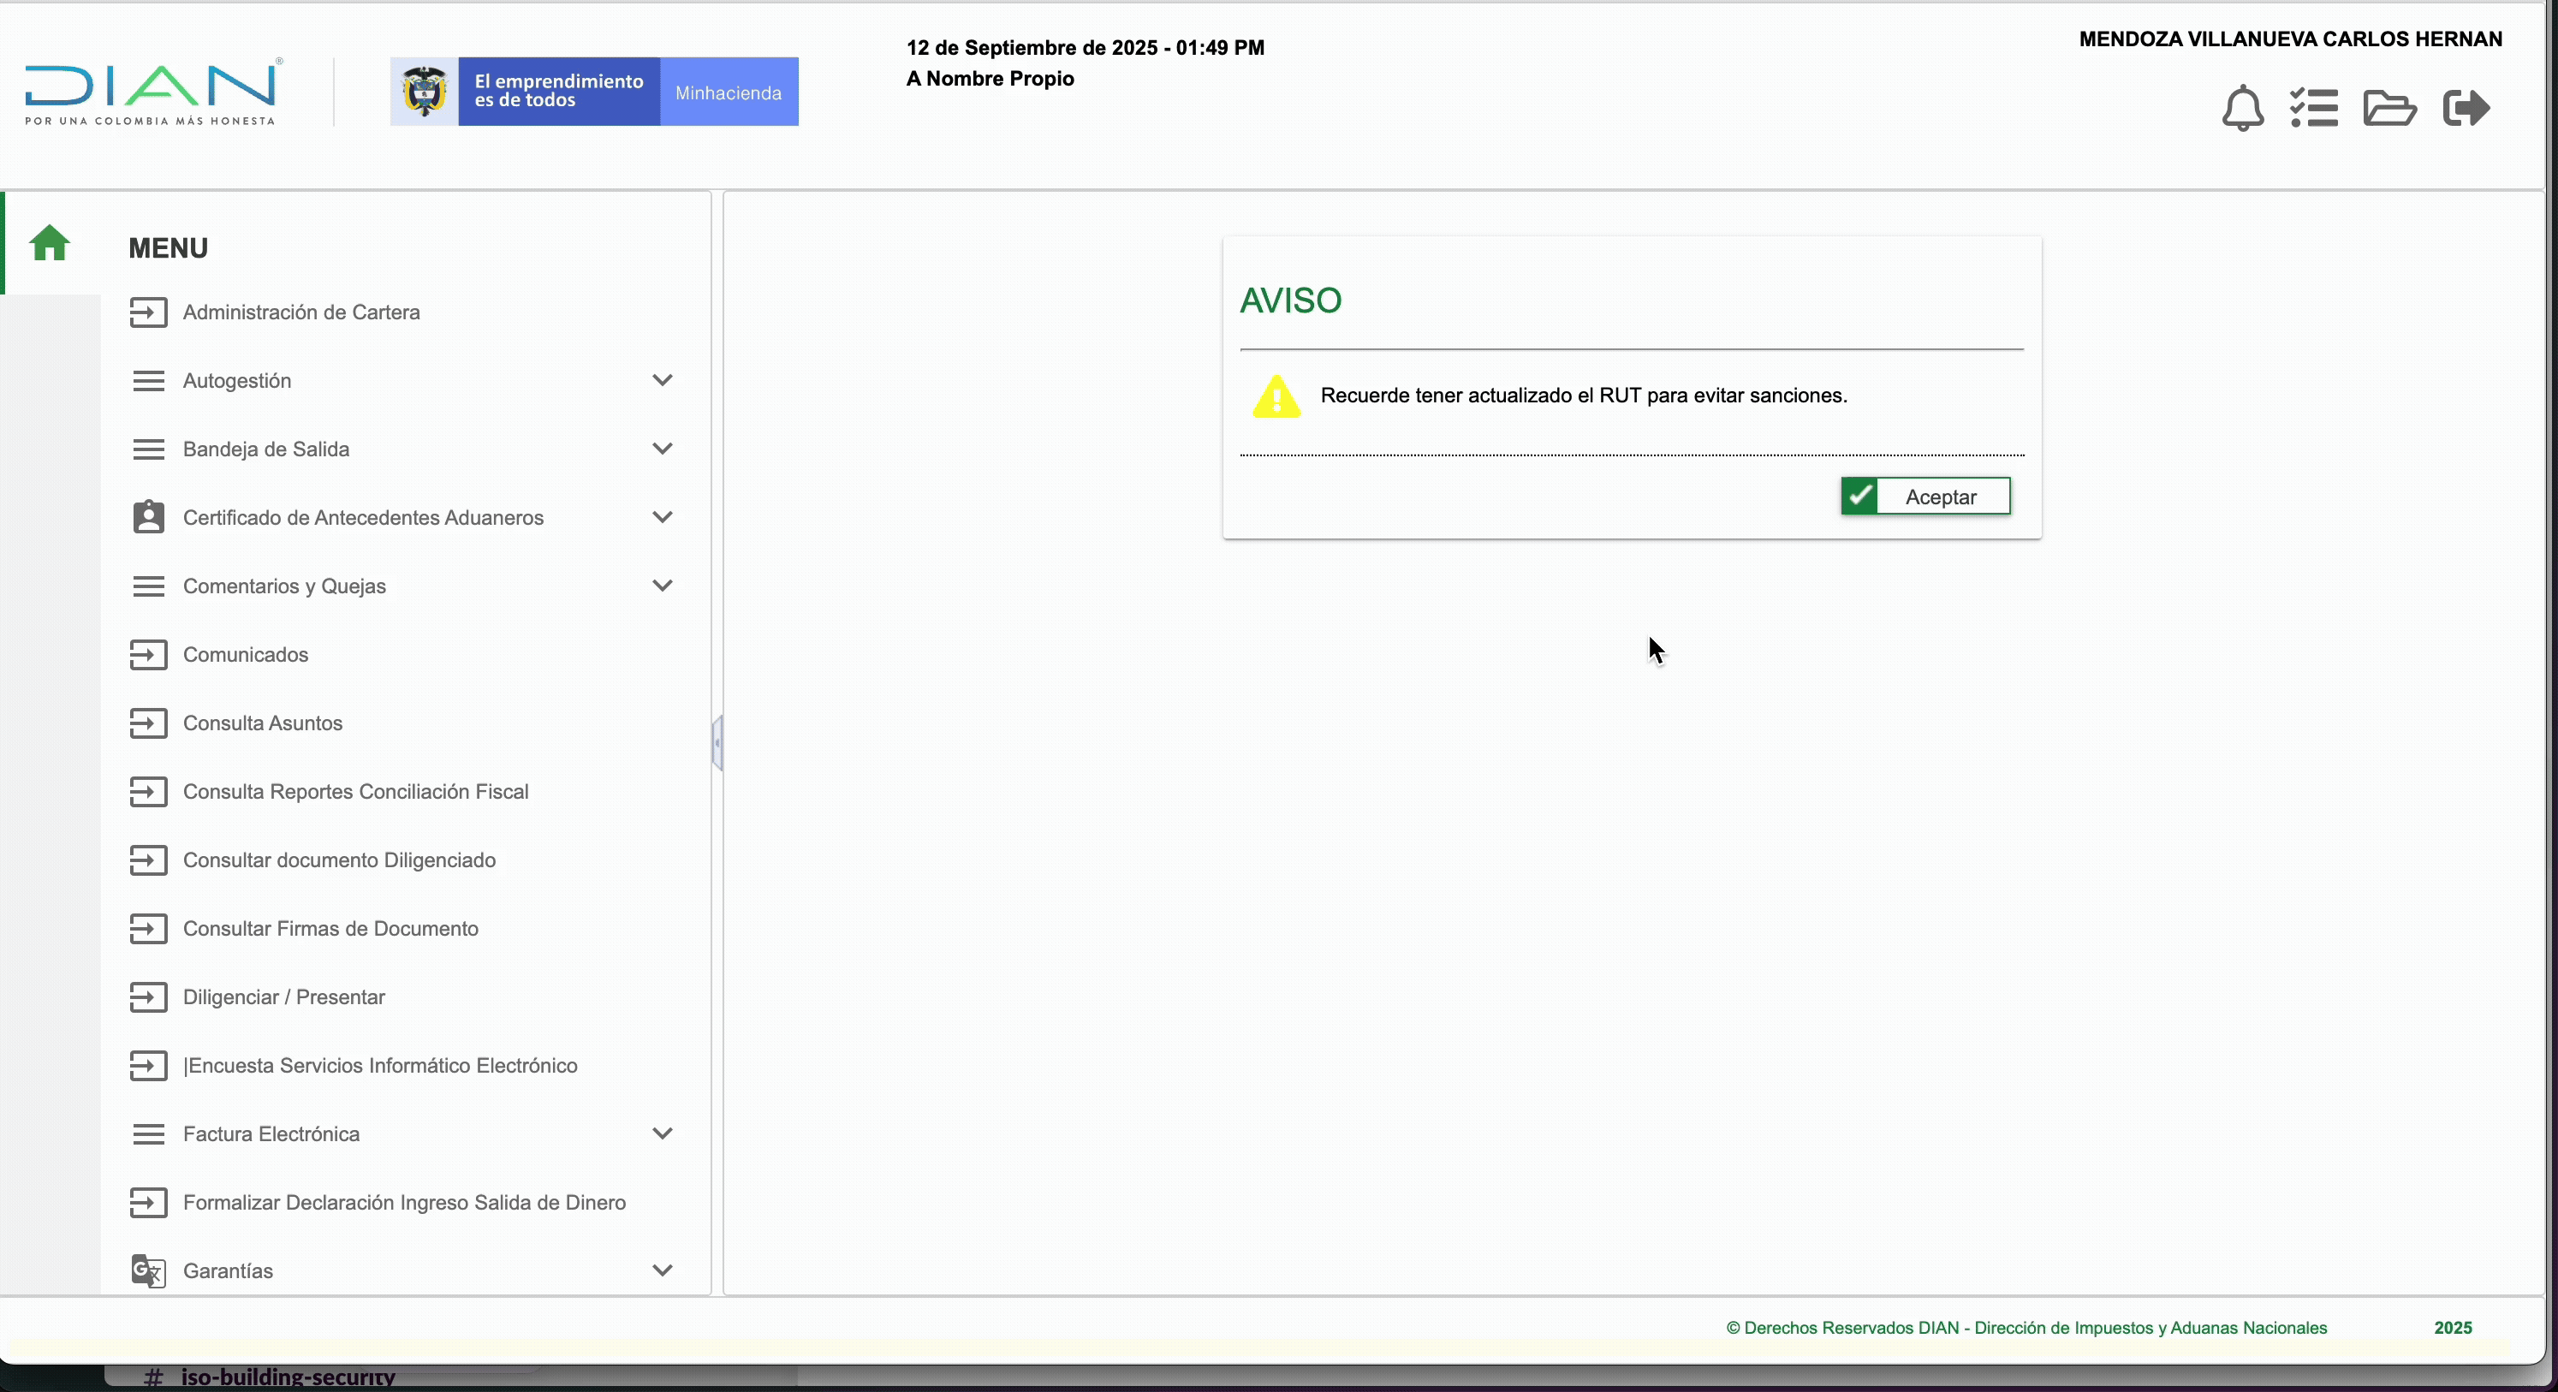Click Consultar documento Diligenciado icon
This screenshot has height=1392, width=2558.
pyautogui.click(x=149, y=861)
